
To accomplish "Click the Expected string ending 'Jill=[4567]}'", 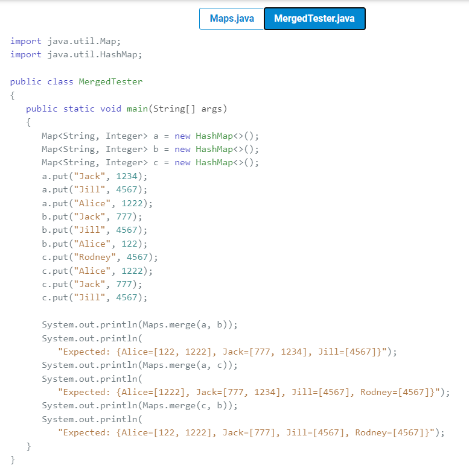I will pos(227,352).
